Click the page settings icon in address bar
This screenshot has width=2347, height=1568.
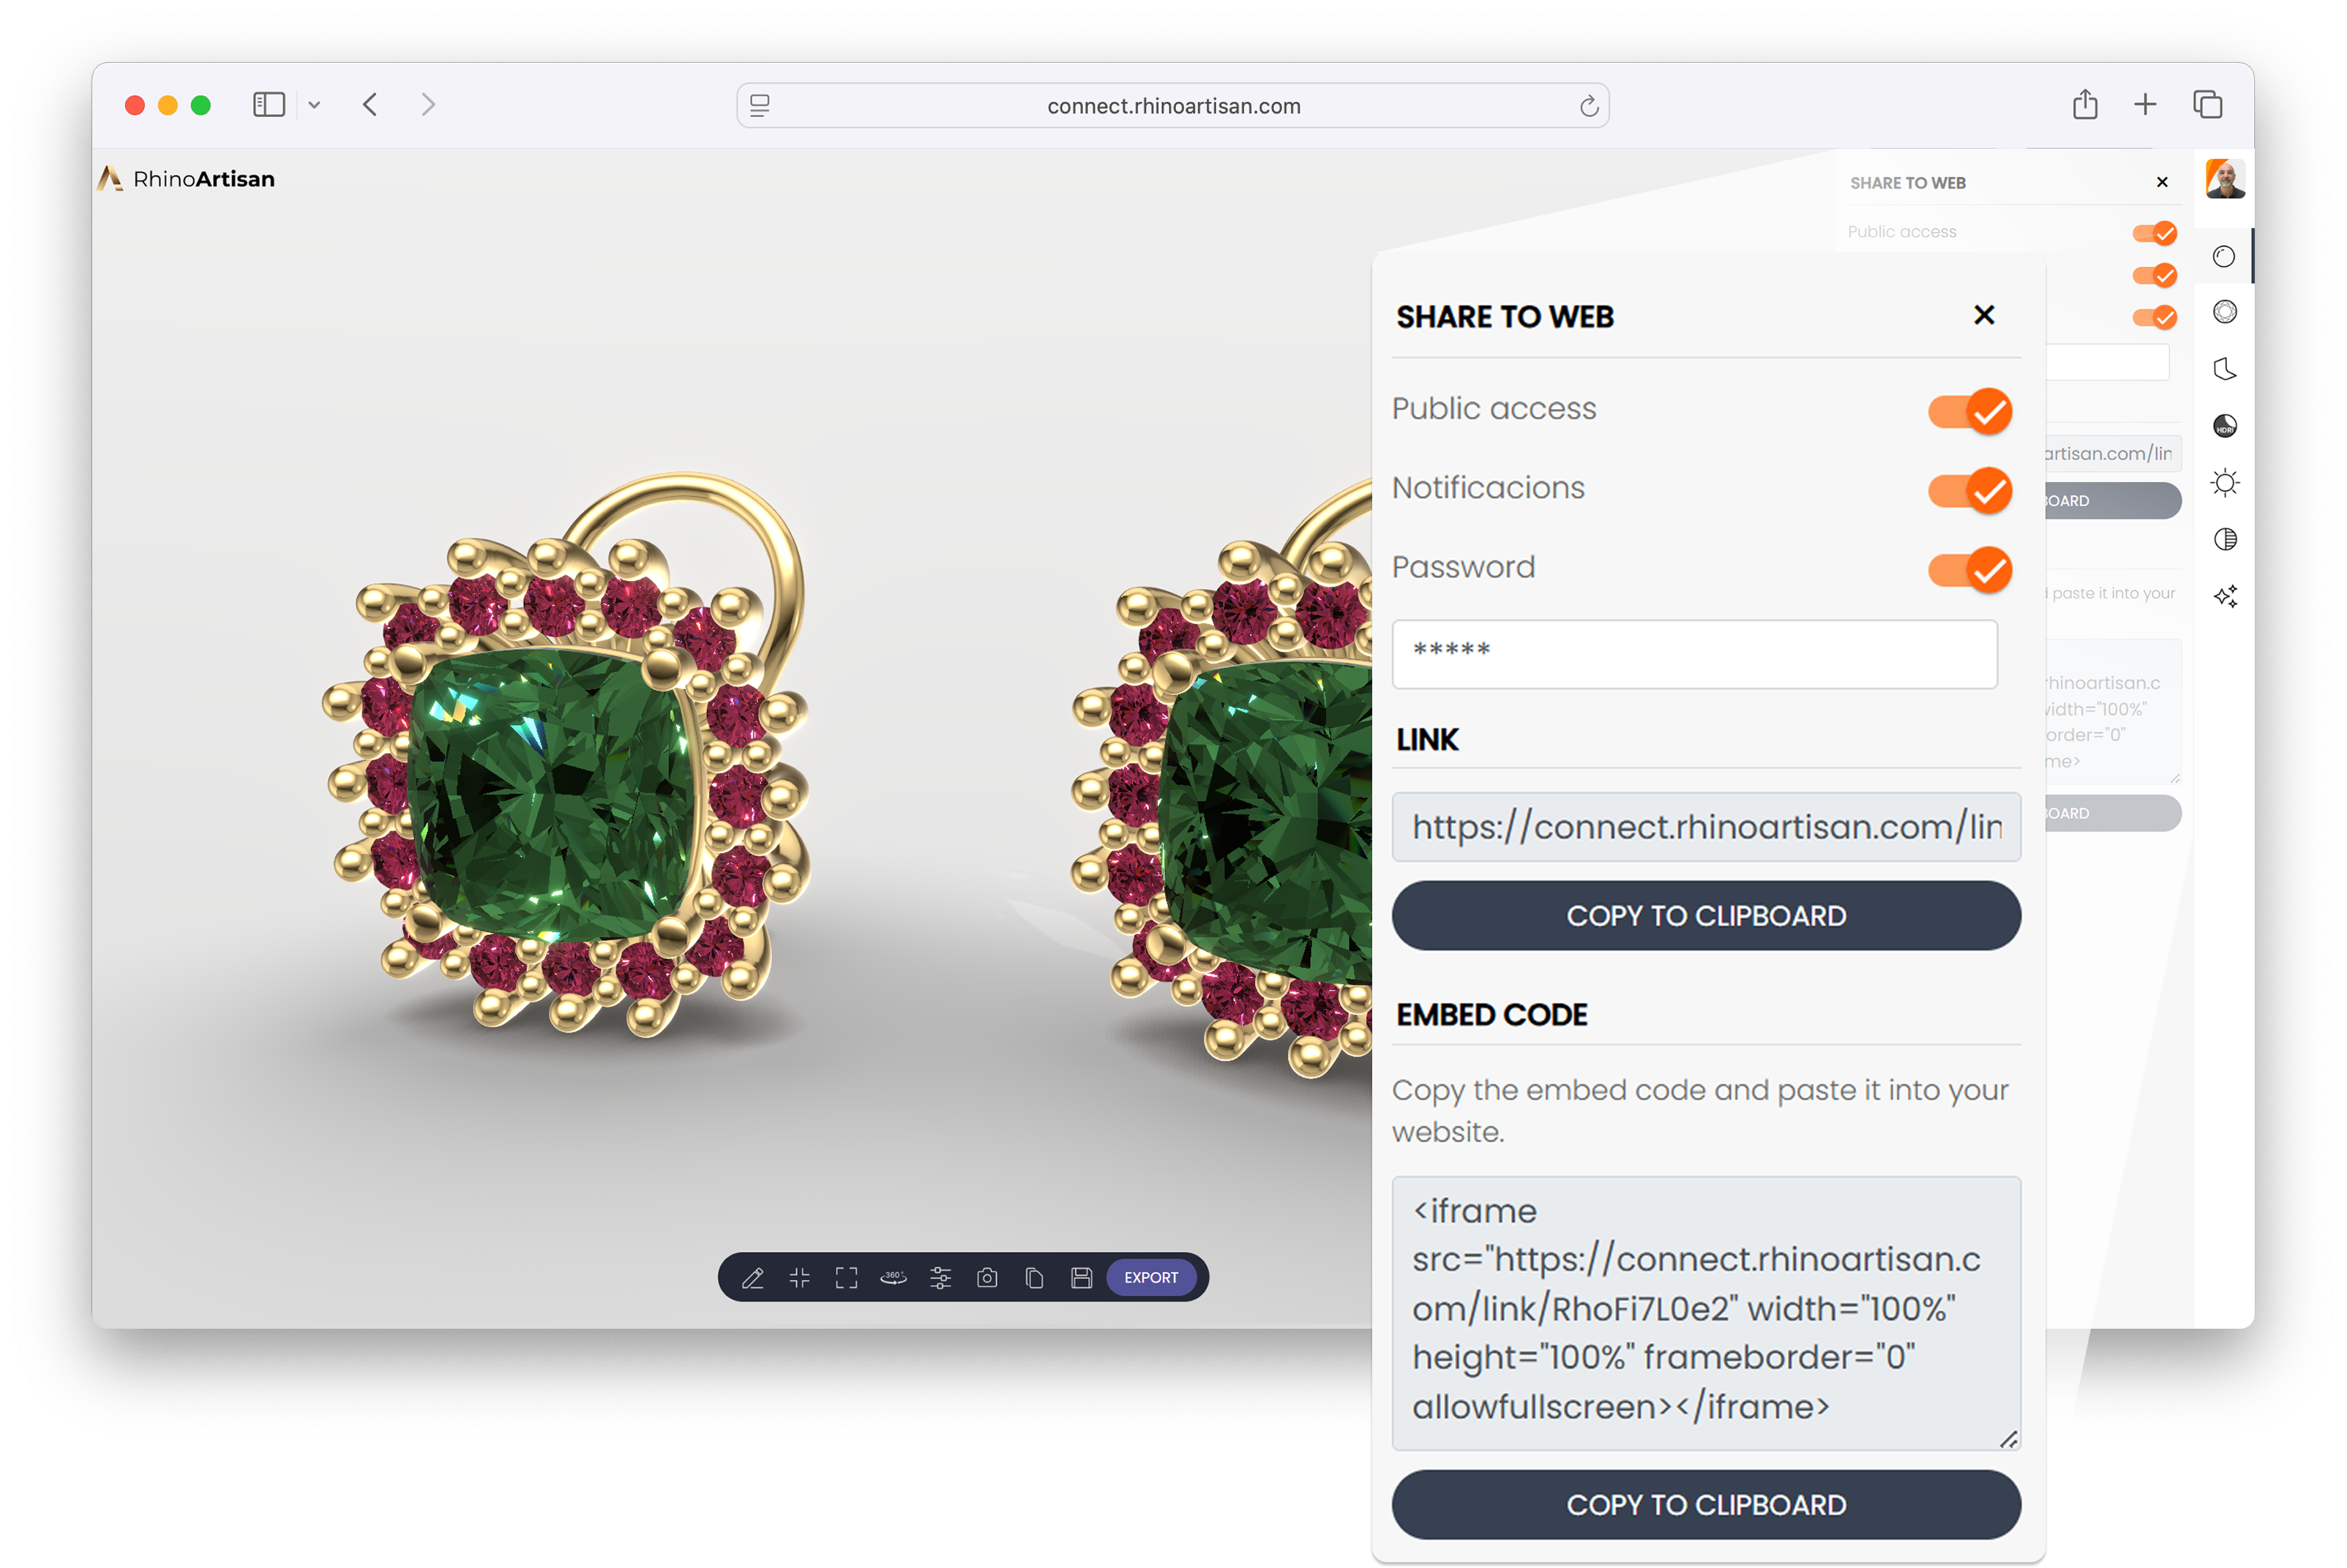pyautogui.click(x=760, y=105)
